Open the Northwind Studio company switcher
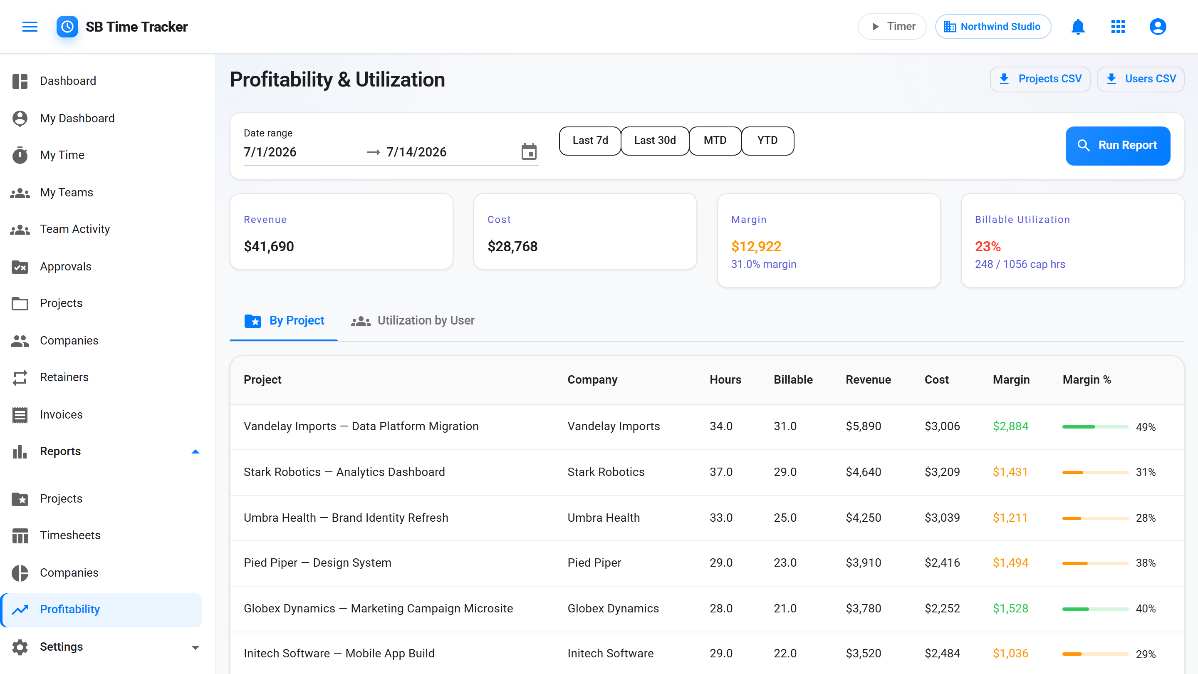 [x=993, y=27]
